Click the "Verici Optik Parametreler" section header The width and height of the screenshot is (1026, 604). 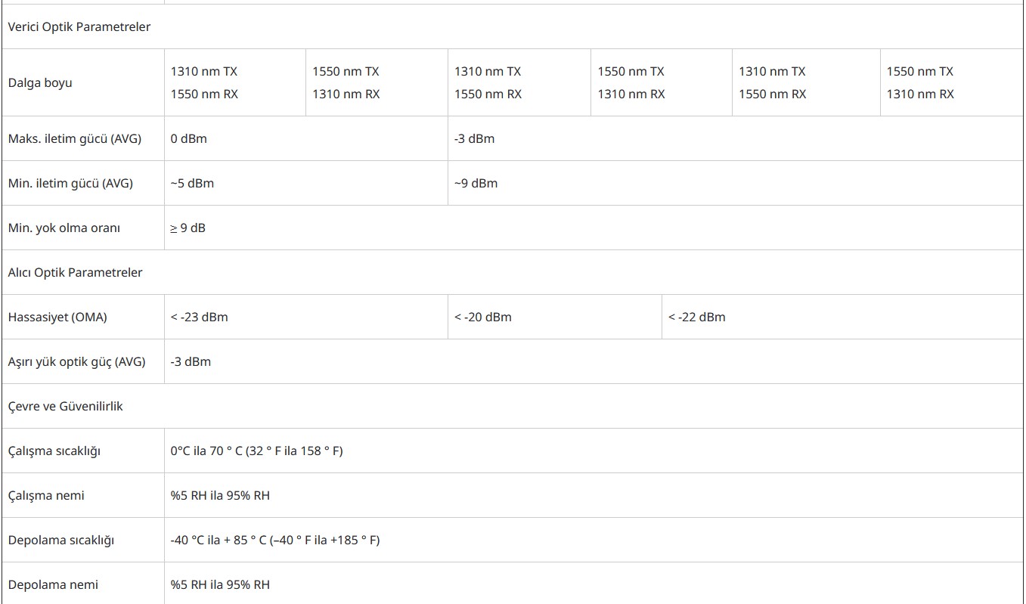click(79, 26)
